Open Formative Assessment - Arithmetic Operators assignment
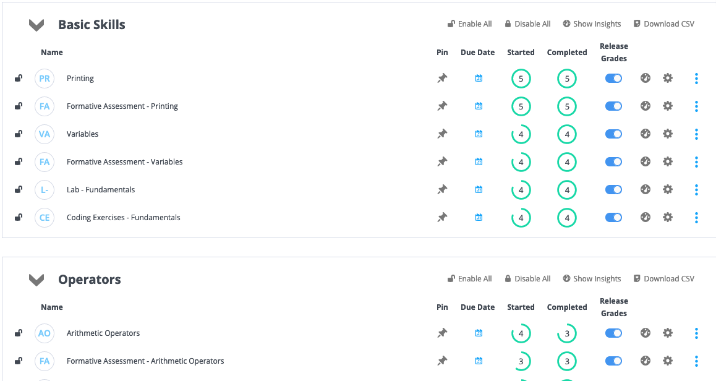716x381 pixels. coord(145,361)
